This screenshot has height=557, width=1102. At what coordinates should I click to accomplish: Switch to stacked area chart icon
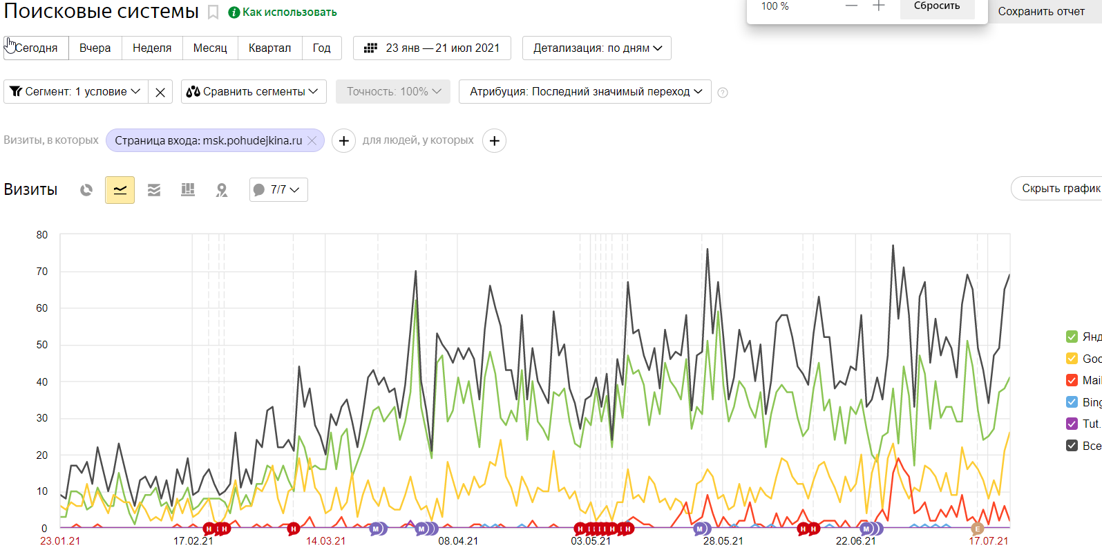click(154, 190)
